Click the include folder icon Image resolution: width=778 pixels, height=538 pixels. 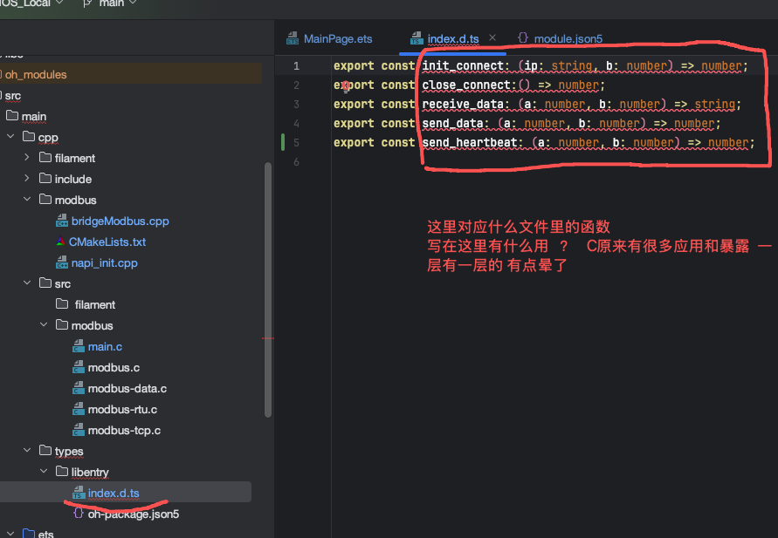coord(45,180)
